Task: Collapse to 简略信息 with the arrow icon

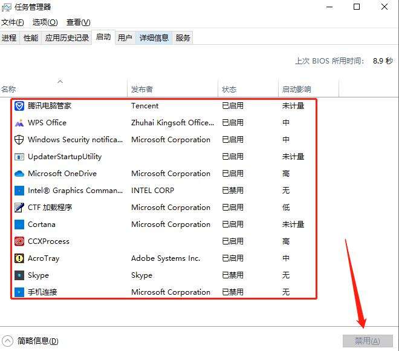Action: [7, 341]
